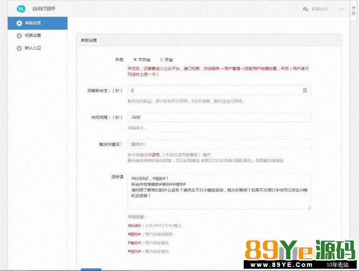Click the #省份# variable text
The height and width of the screenshot is (271, 359).
[134, 243]
